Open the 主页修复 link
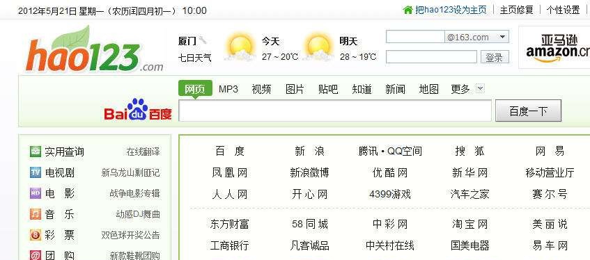This screenshot has width=590, height=260. pyautogui.click(x=517, y=10)
